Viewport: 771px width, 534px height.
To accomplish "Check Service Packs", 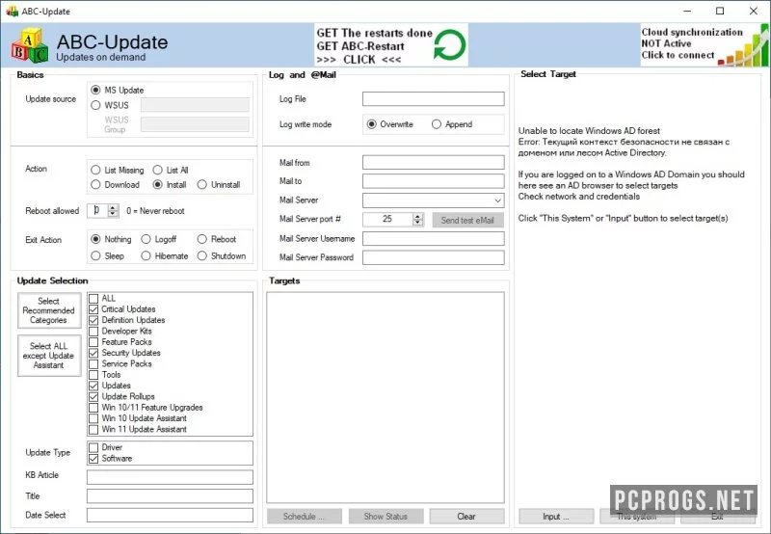I will coord(93,363).
